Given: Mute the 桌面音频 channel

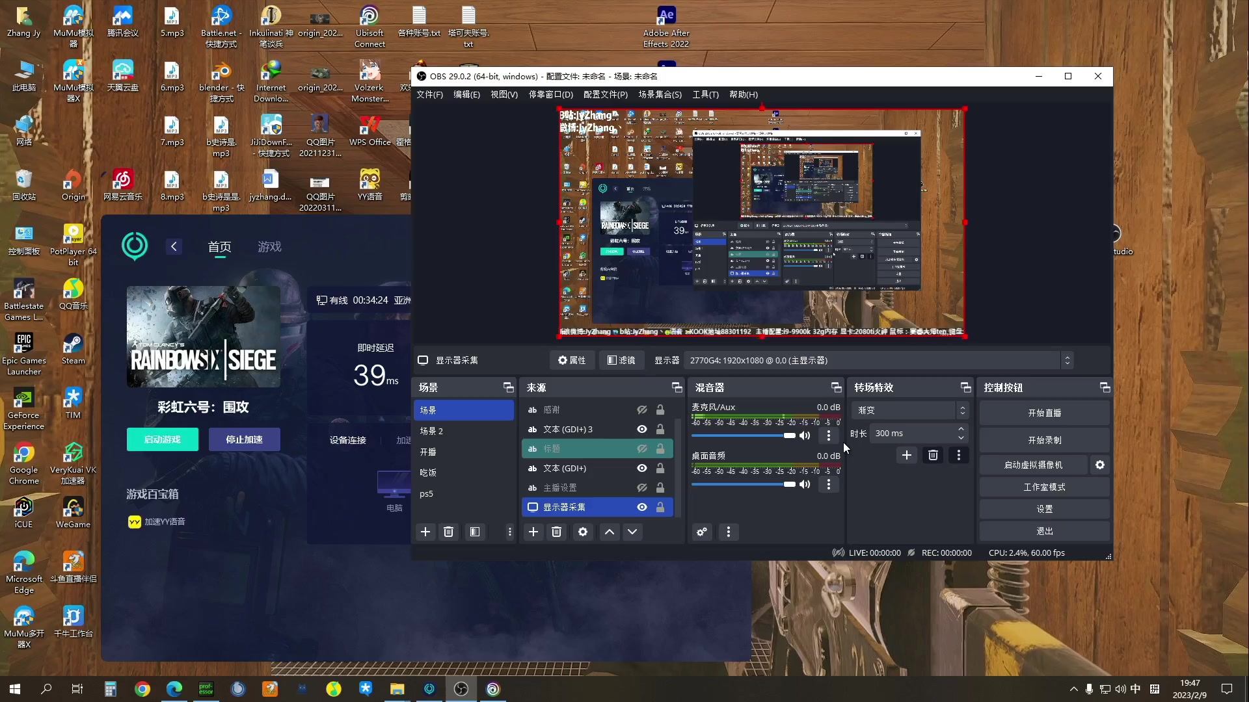Looking at the screenshot, I should (x=805, y=484).
